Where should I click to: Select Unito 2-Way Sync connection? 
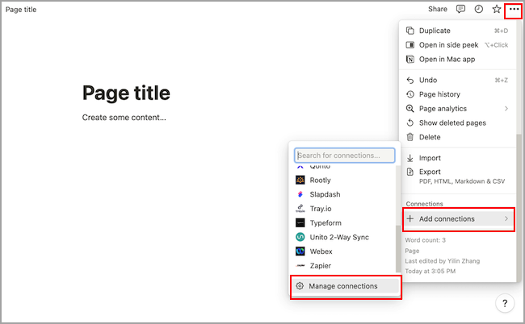(x=344, y=237)
